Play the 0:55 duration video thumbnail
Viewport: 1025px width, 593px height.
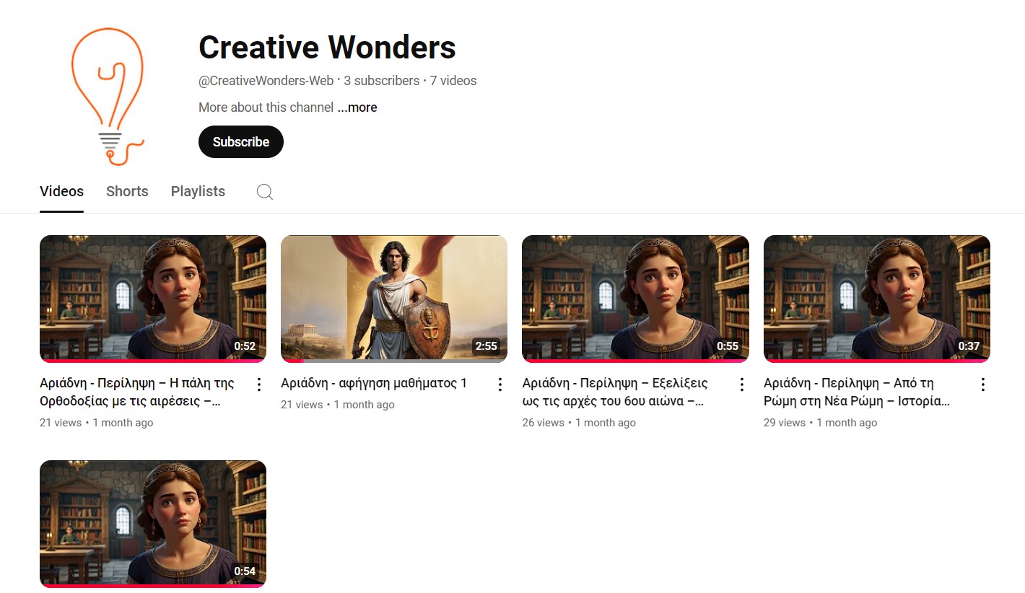click(x=634, y=299)
